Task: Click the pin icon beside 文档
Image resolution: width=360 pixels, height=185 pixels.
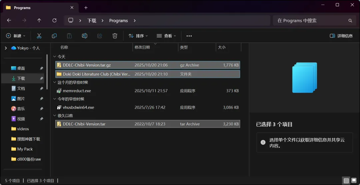Action: tap(41, 88)
